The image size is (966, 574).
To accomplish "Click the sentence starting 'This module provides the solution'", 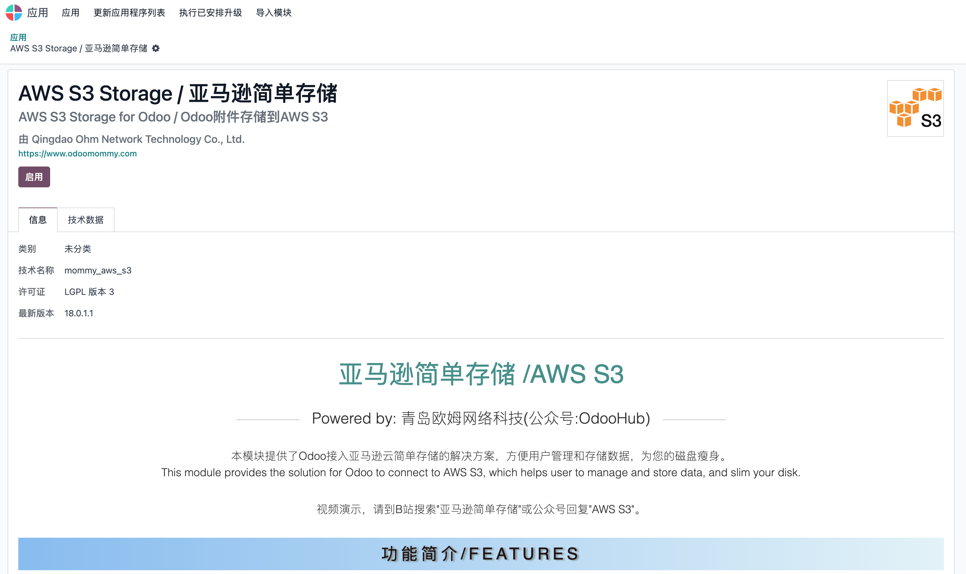I will point(481,473).
